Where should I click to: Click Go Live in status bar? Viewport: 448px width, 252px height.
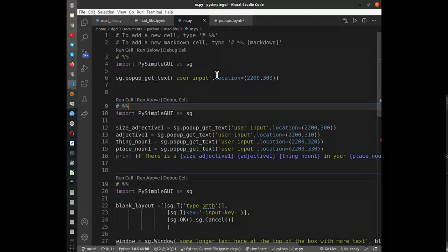[328, 249]
